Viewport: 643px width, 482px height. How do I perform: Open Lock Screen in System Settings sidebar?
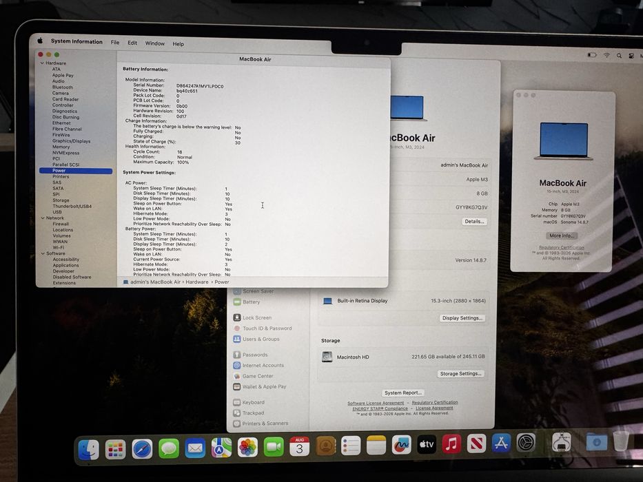[x=253, y=317]
